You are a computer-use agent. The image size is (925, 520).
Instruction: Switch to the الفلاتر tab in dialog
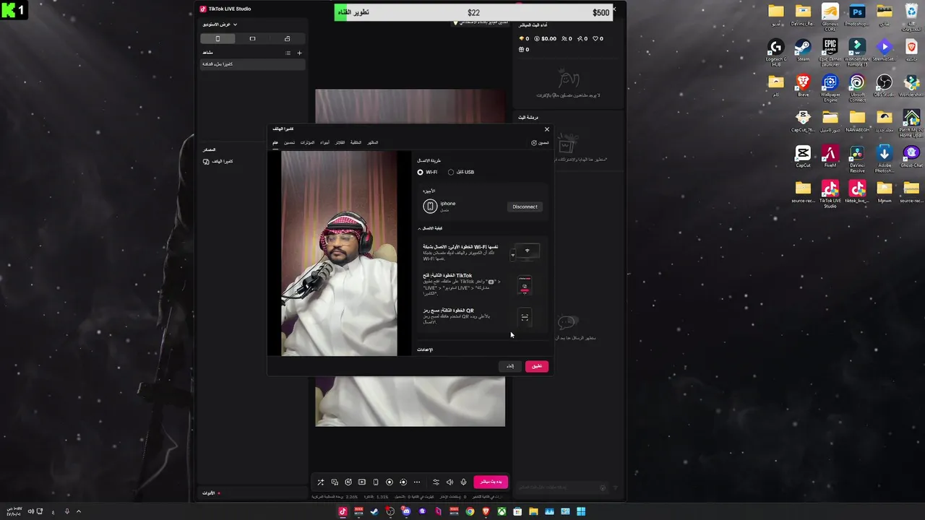point(340,142)
